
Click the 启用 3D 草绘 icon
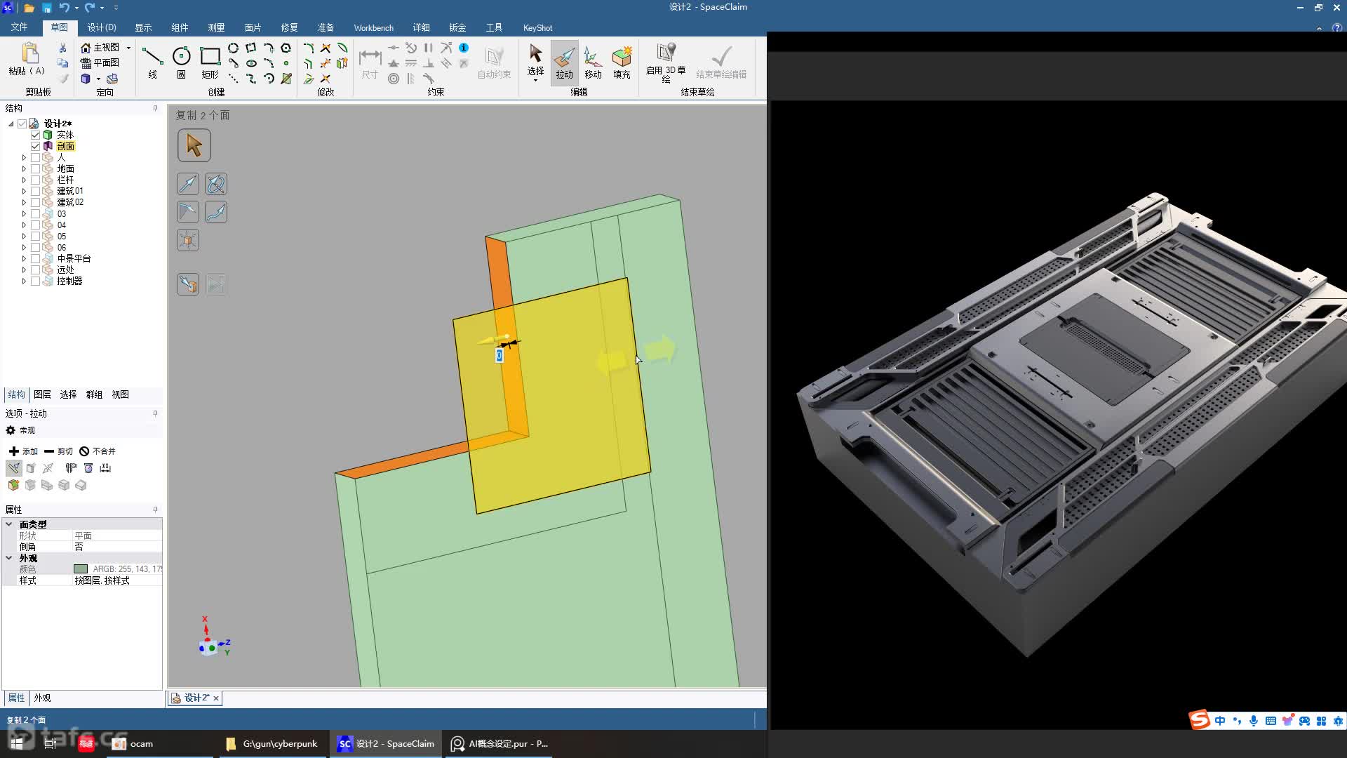pos(666,62)
